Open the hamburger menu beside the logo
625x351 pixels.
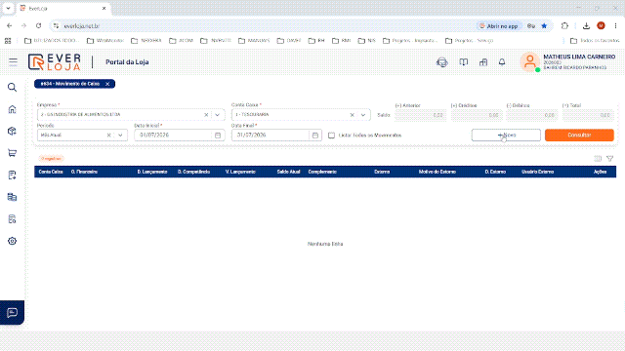(13, 61)
